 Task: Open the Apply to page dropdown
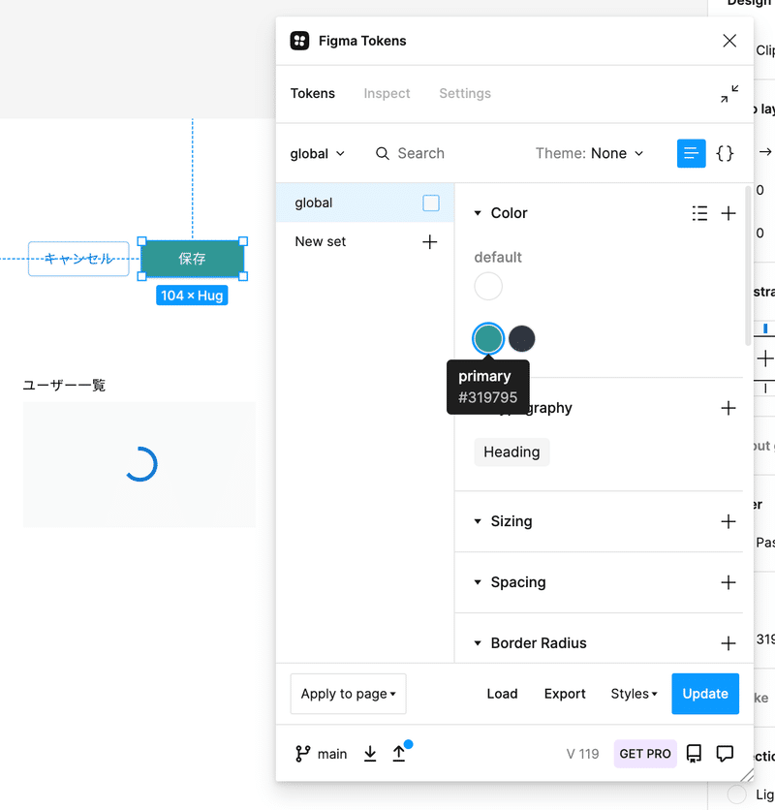coord(348,694)
